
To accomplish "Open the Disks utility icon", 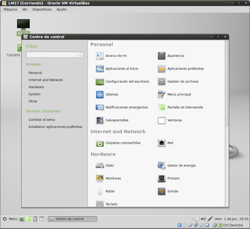I will pos(100,166).
